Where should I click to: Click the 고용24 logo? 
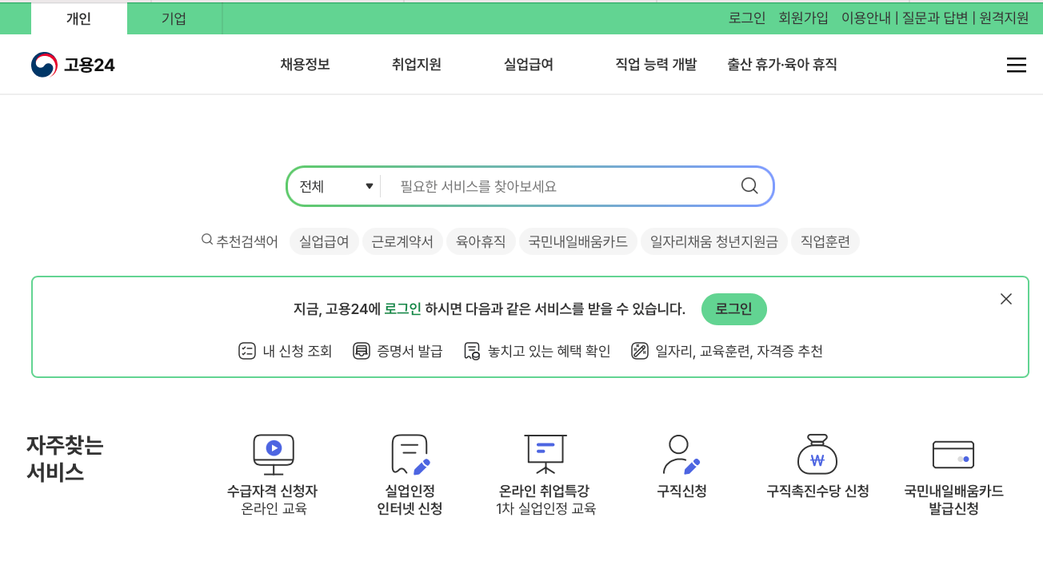(x=74, y=65)
